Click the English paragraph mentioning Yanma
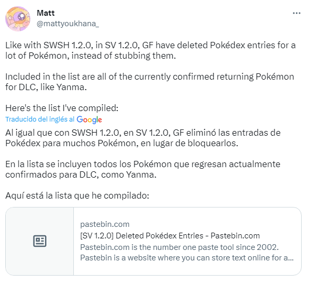Image resolution: width=309 pixels, height=284 pixels. click(150, 82)
